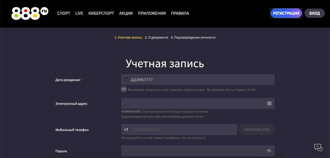
Task: Open the LIVE section
Action: (x=79, y=13)
